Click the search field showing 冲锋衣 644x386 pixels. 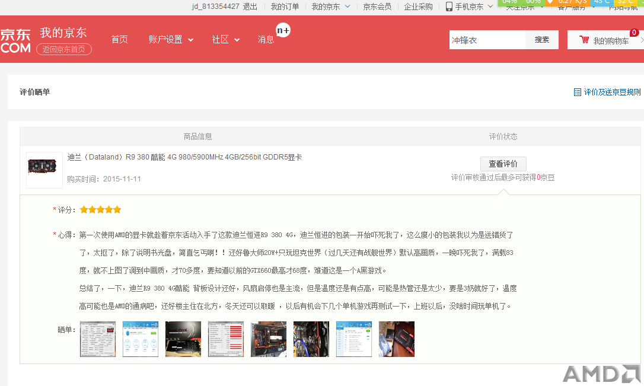point(487,40)
